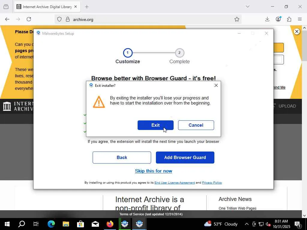Click the Skip this for now link
Image resolution: width=307 pixels, height=230 pixels.
point(153,171)
